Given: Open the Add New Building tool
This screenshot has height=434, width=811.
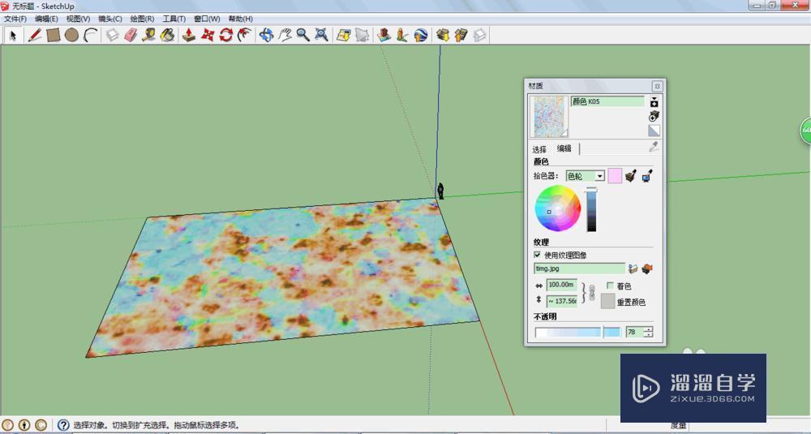Looking at the screenshot, I should click(384, 35).
